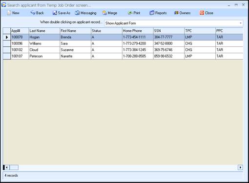
Task: Click the TPC value LMP for Peterson
Action: click(200, 56)
